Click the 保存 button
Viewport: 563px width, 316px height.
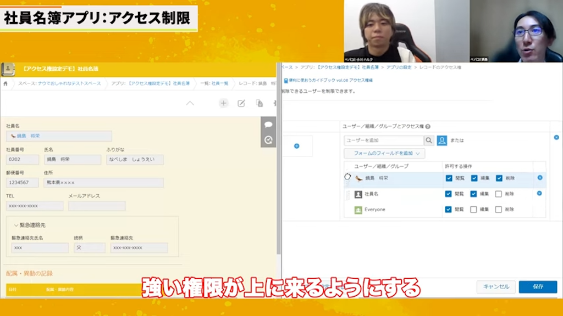537,287
